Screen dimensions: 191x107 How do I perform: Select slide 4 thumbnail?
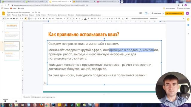click(x=12, y=56)
